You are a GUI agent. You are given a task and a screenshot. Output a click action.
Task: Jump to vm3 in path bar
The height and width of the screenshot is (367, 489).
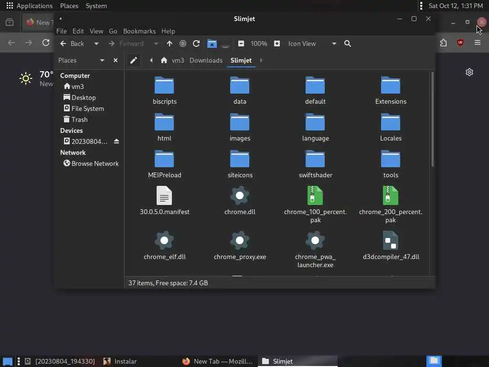(x=172, y=60)
